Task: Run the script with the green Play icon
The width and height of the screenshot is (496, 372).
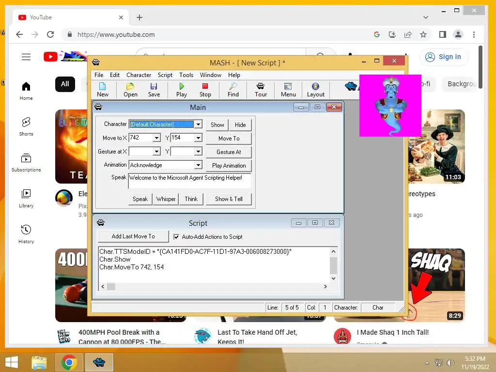Action: (x=182, y=90)
